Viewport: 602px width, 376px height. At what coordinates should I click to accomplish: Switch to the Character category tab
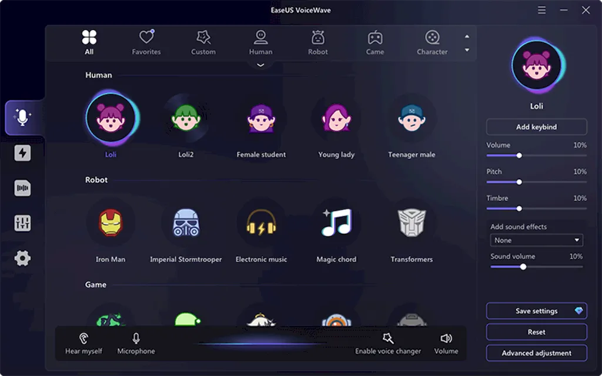432,42
